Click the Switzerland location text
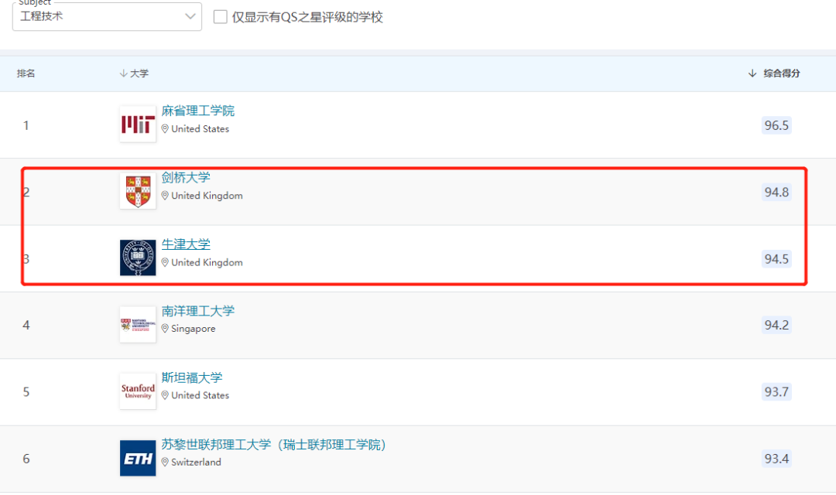Viewport: 836px width, 495px height. (196, 462)
